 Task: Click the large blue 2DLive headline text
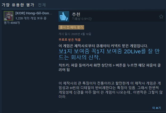109,54
